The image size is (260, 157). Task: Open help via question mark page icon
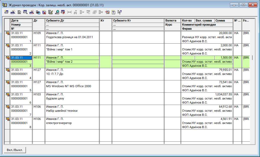point(113,12)
